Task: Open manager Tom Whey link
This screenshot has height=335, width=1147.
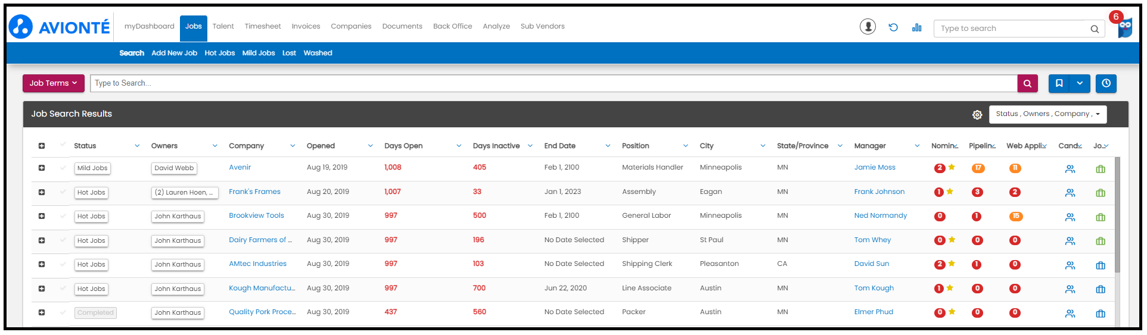Action: pyautogui.click(x=872, y=240)
